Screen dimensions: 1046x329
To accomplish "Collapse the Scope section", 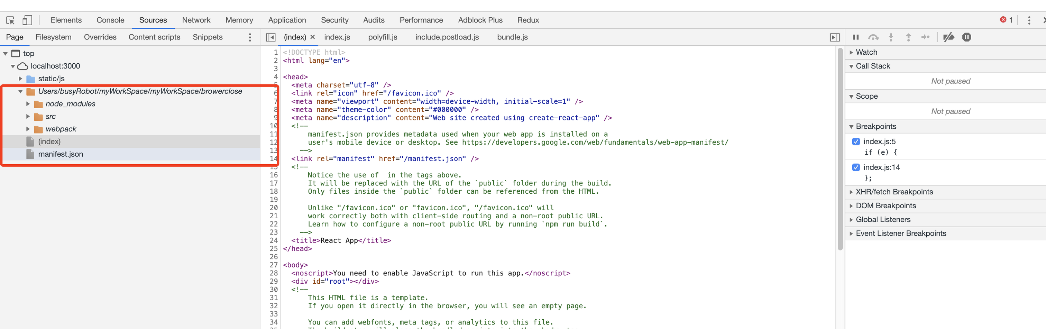I will point(851,97).
